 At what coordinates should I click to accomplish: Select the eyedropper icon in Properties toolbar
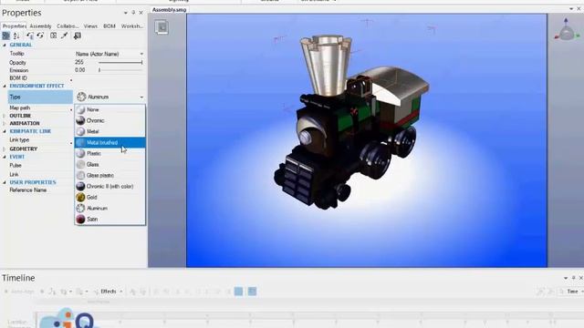pos(64,36)
